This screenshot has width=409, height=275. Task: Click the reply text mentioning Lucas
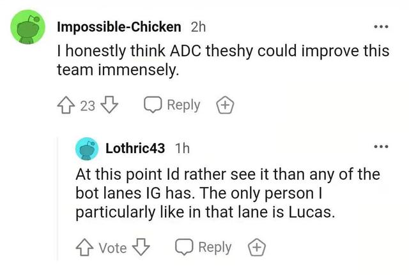coord(227,193)
